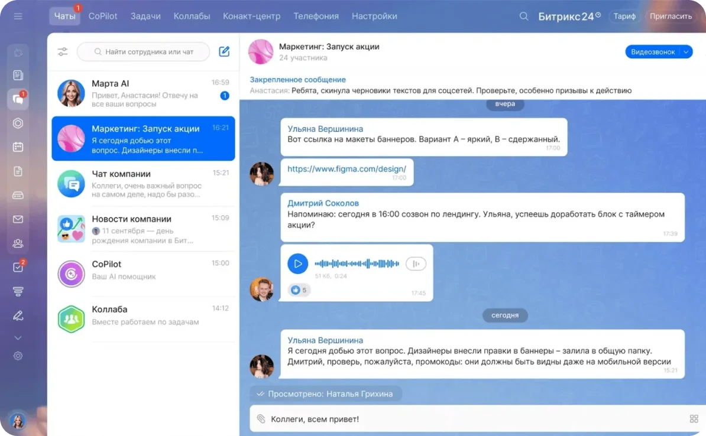The width and height of the screenshot is (706, 436).
Task: Switch to the Чаты tab
Action: tap(65, 16)
